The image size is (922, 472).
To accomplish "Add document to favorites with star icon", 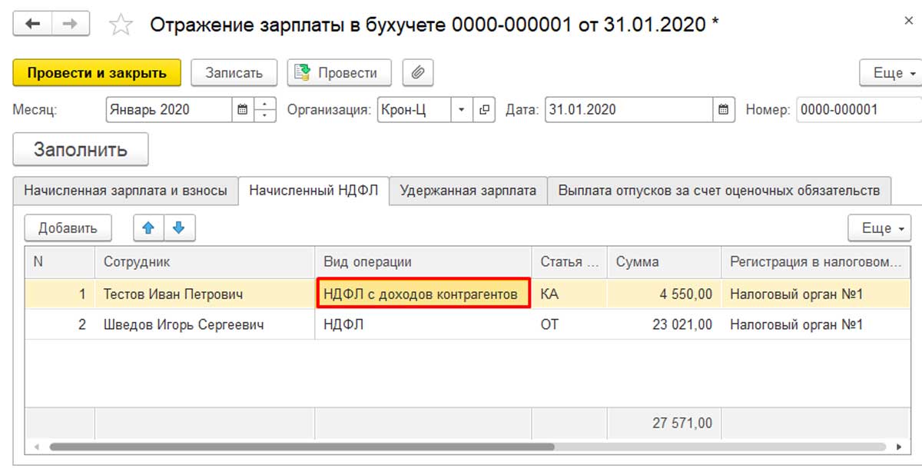I will tap(121, 25).
